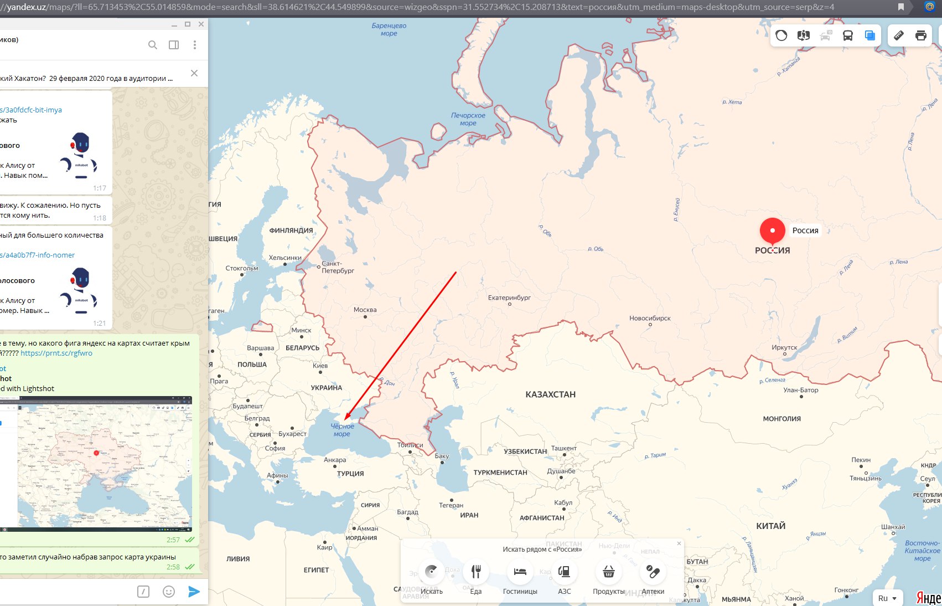Viewport: 942px width, 606px height.
Task: Click the Новосибирск city label
Action: [650, 318]
